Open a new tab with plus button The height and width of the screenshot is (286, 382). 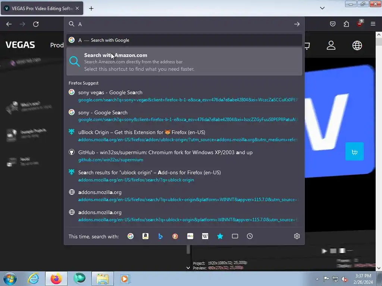click(x=91, y=9)
